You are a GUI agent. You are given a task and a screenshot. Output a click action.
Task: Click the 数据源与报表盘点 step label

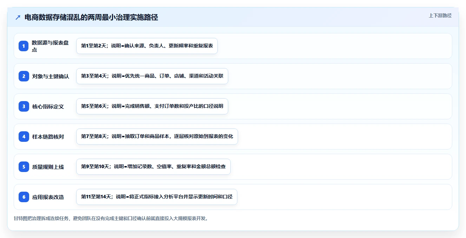51,46
